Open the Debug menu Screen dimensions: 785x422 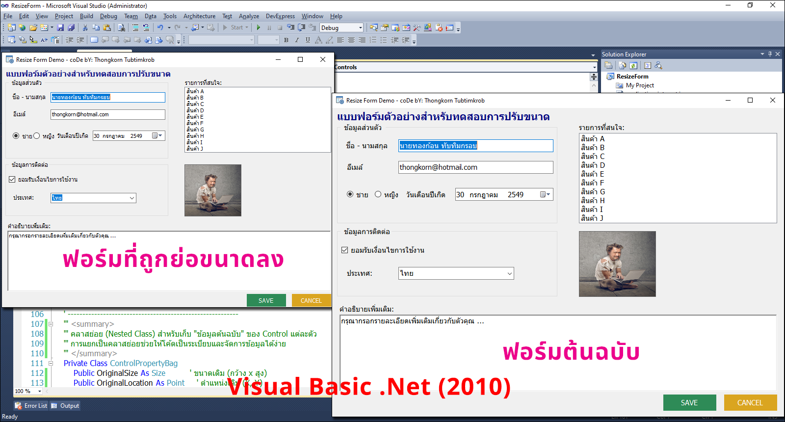[108, 16]
